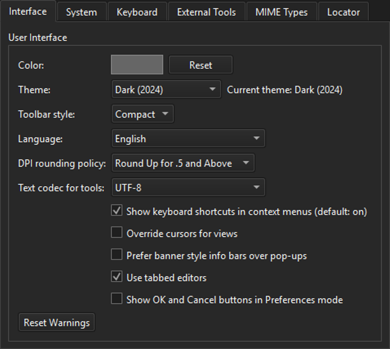Expand the Toolbar style combo box

(143, 114)
